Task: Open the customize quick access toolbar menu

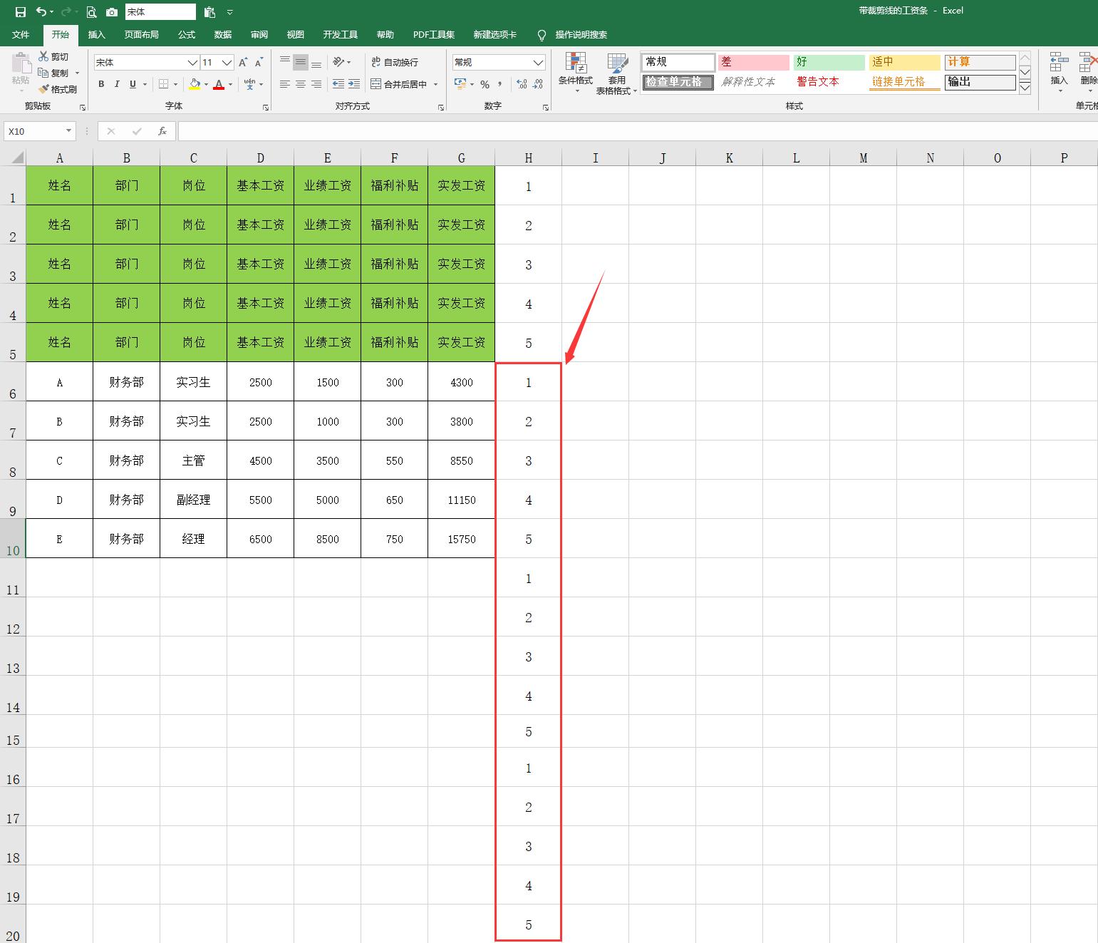Action: pyautogui.click(x=229, y=12)
